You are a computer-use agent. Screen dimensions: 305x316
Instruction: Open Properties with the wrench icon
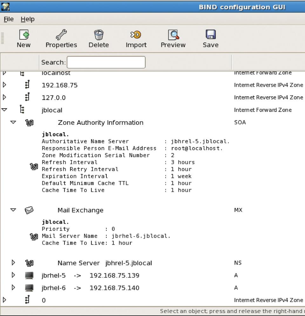(x=61, y=35)
